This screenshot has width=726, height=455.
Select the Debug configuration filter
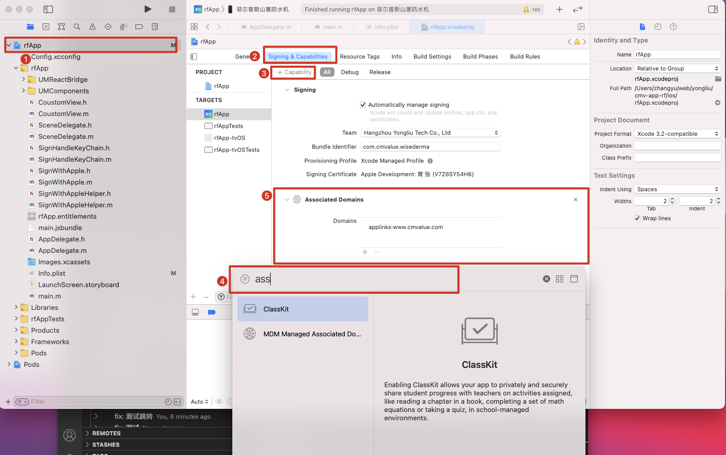pyautogui.click(x=350, y=72)
